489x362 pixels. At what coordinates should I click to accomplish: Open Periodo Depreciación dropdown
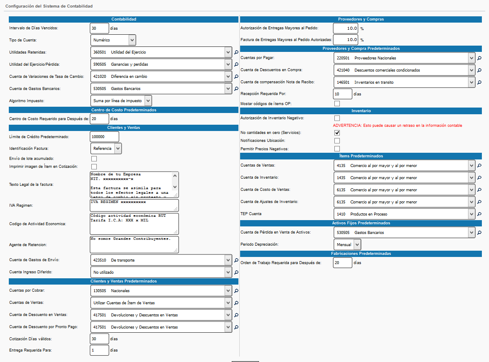click(347, 244)
